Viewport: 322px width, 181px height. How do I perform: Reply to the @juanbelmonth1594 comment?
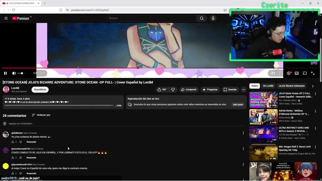pyautogui.click(x=31, y=173)
